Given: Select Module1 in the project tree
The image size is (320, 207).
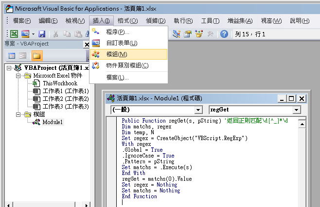Looking at the screenshot, I should pos(53,122).
